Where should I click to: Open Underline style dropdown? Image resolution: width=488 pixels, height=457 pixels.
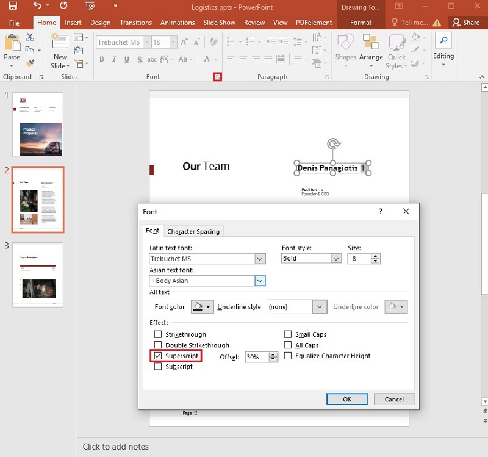pyautogui.click(x=320, y=307)
